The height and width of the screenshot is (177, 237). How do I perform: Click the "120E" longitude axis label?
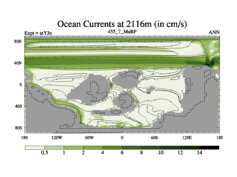(187, 138)
